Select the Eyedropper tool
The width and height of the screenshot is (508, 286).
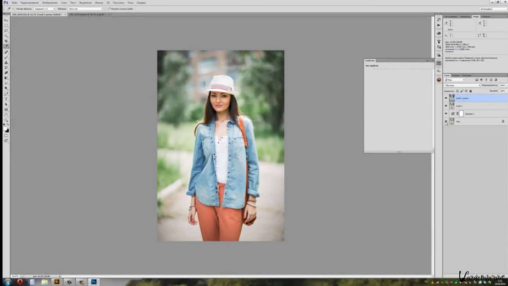click(6, 46)
